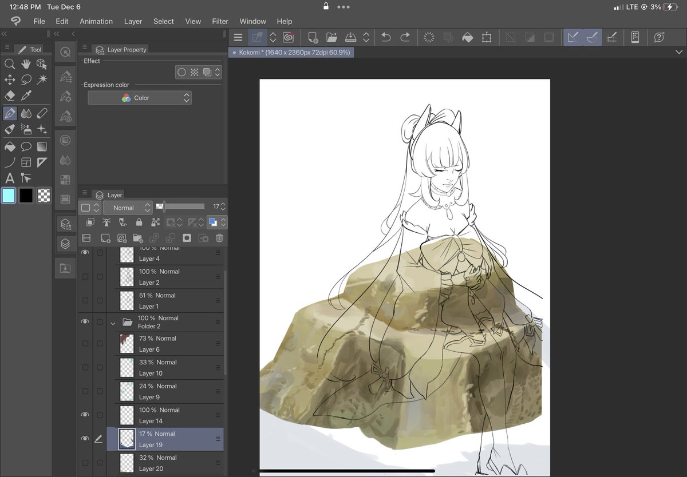This screenshot has width=687, height=477.
Task: Create a new raster layer icon
Action: coord(105,238)
